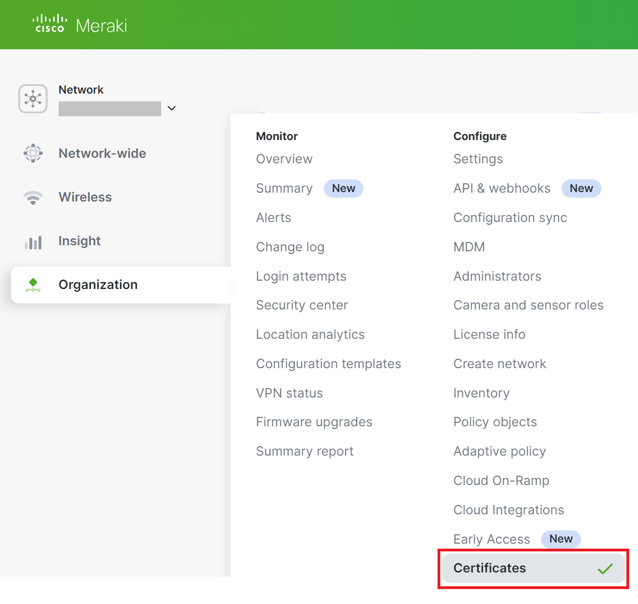Screen dimensions: 638x604
Task: Select Certificates in Configure menu
Action: click(490, 568)
